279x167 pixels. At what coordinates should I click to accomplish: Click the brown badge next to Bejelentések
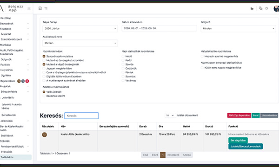19,81
